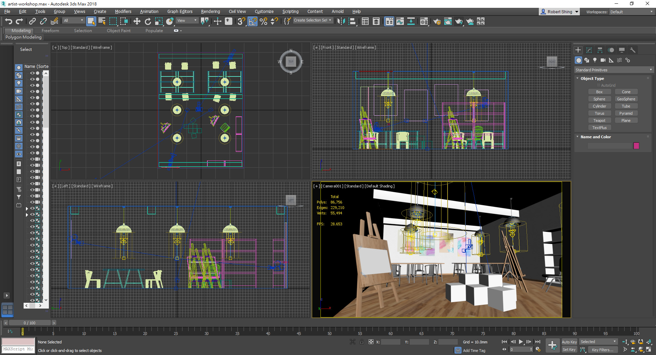Click the Mirror tool icon
Viewport: 656px width, 355px height.
(x=341, y=22)
